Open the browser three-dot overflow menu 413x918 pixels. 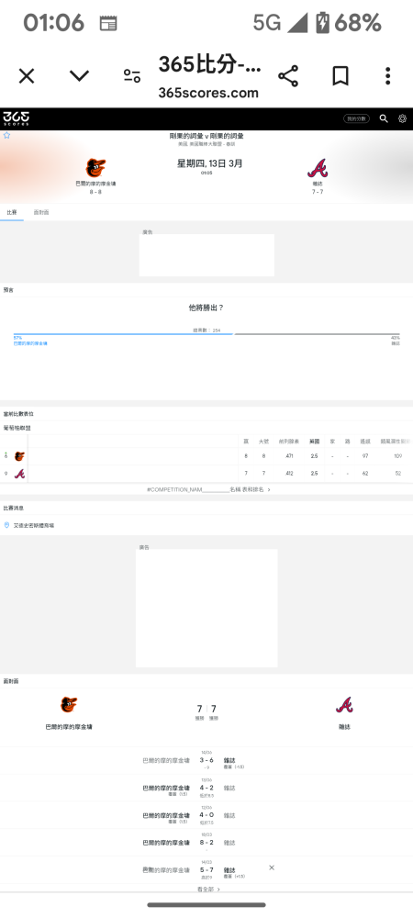(x=387, y=76)
